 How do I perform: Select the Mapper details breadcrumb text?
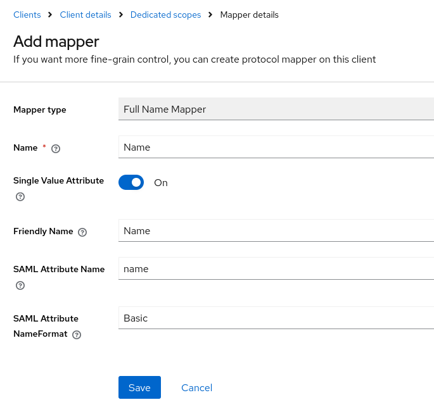point(250,15)
